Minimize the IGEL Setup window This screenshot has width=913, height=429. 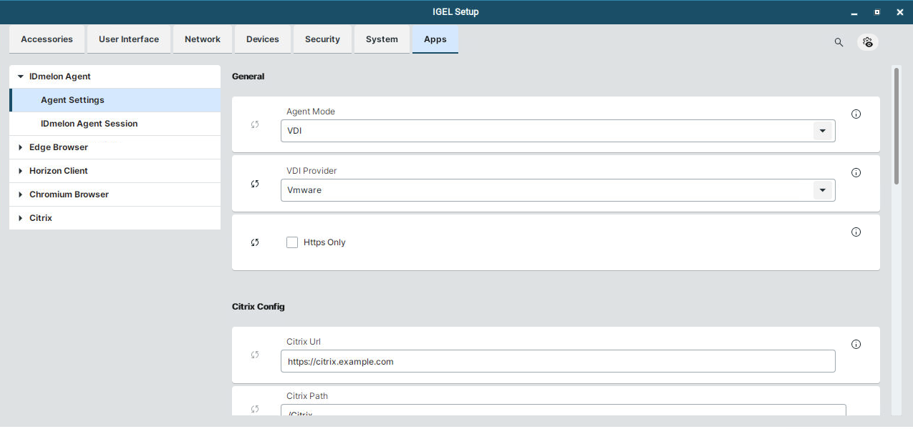point(854,12)
